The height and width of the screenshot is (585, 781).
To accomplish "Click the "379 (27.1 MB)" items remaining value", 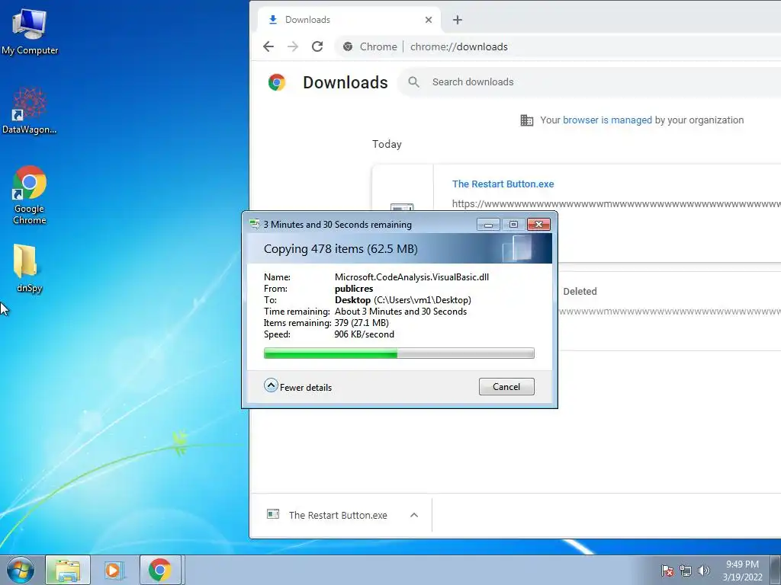I will [x=362, y=323].
